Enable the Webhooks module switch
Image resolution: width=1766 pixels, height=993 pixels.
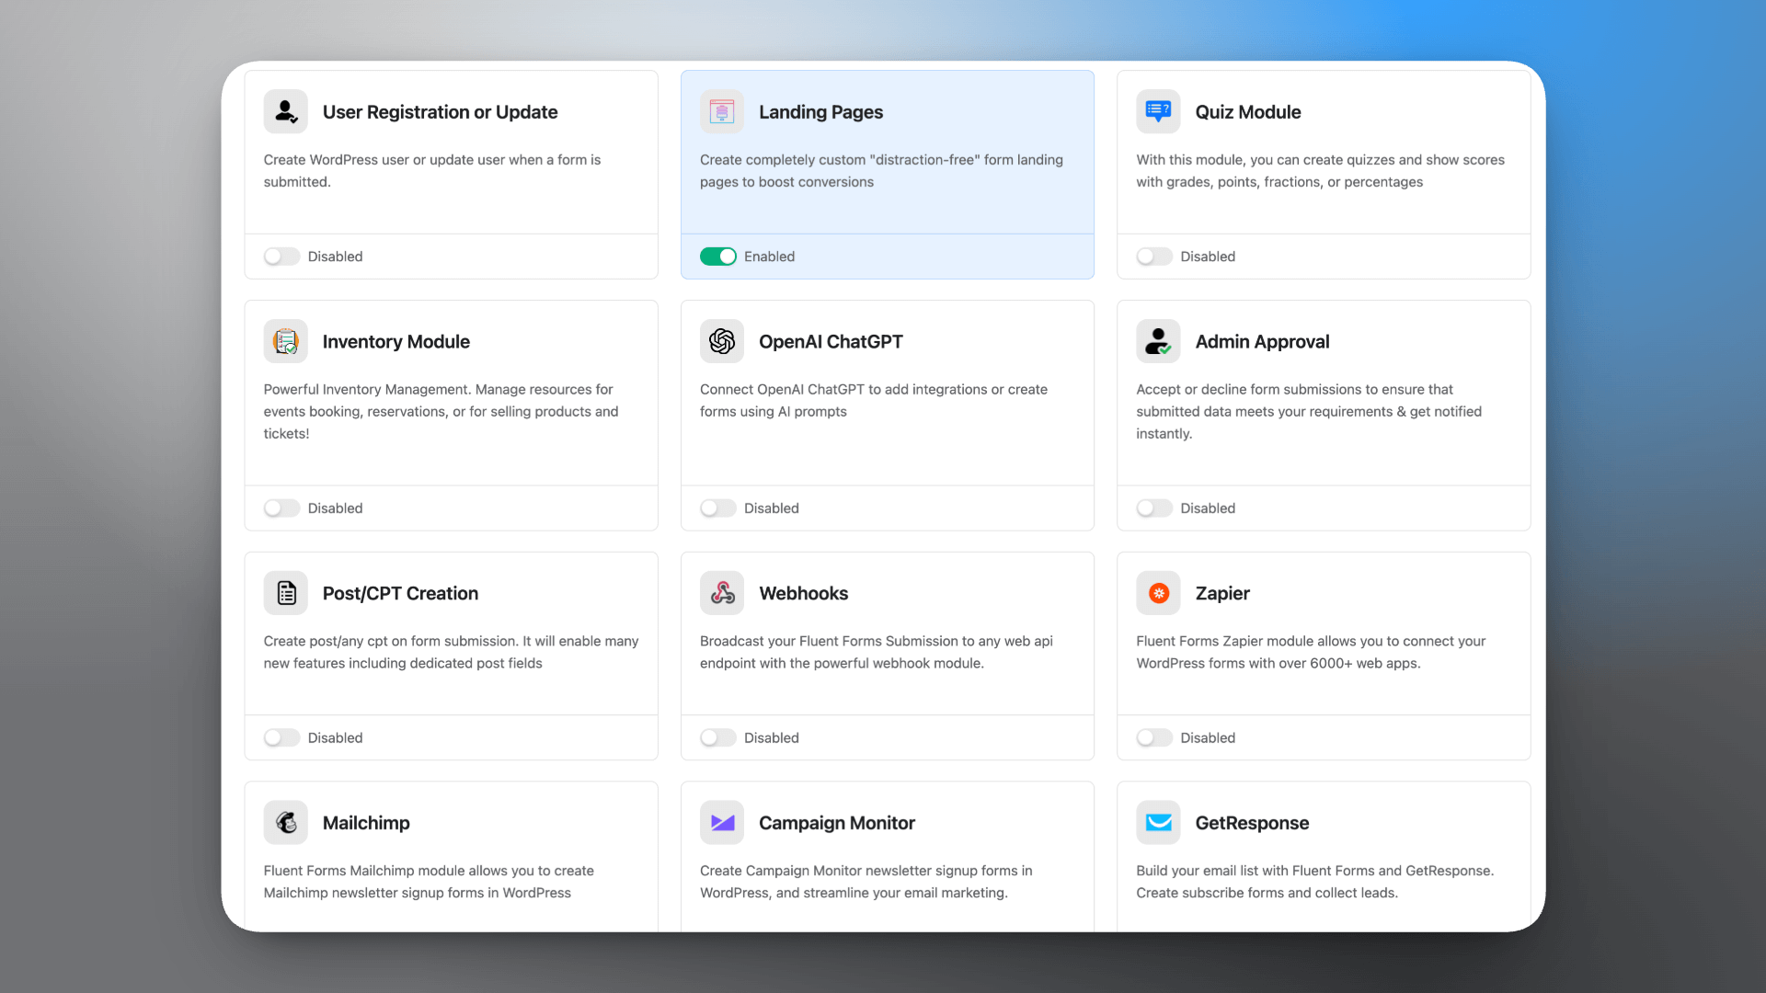click(x=717, y=738)
